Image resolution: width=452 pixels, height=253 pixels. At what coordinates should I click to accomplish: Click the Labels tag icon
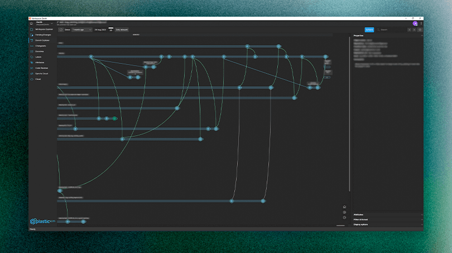pos(32,57)
